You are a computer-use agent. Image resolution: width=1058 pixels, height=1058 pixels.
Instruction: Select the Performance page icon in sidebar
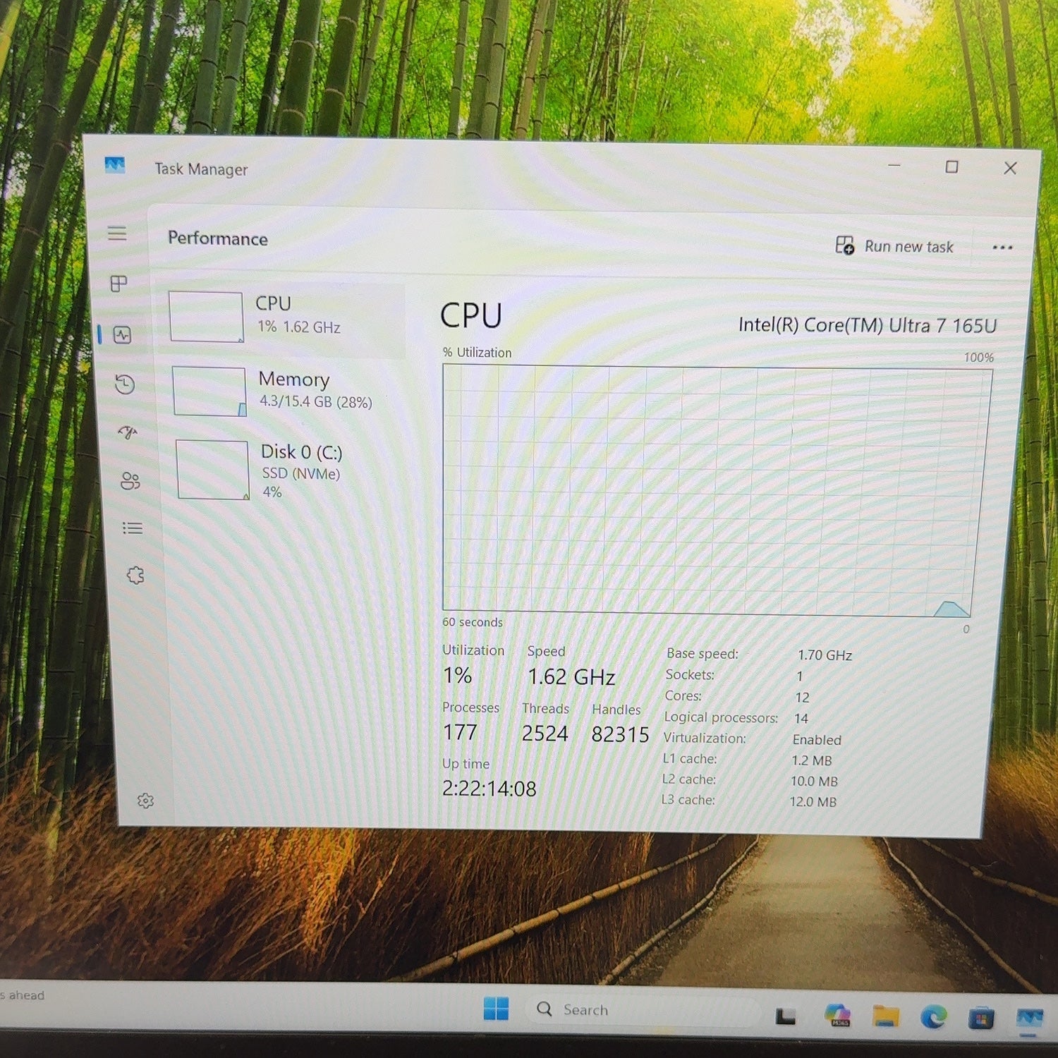123,334
